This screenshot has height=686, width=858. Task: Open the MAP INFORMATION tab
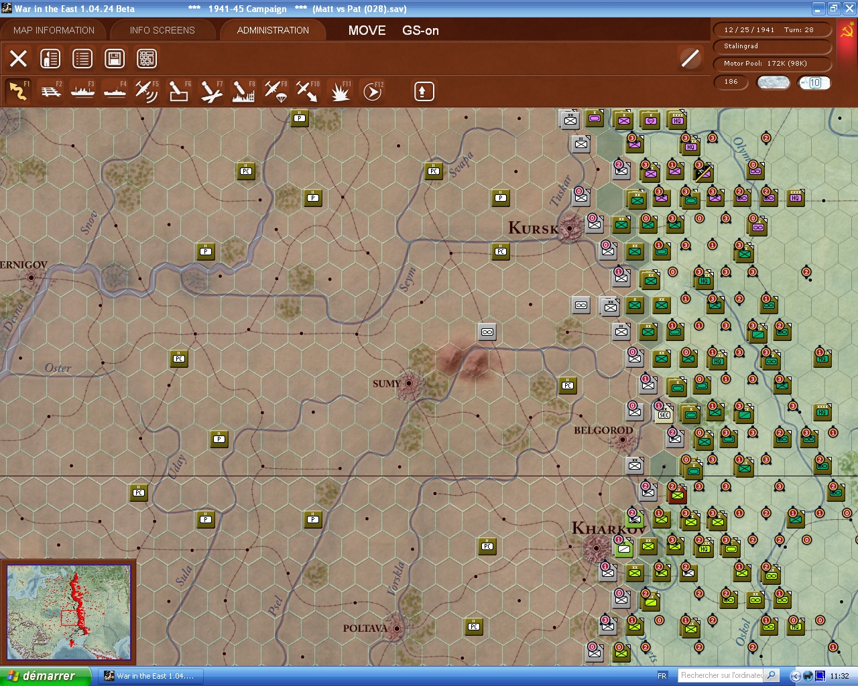pyautogui.click(x=54, y=30)
